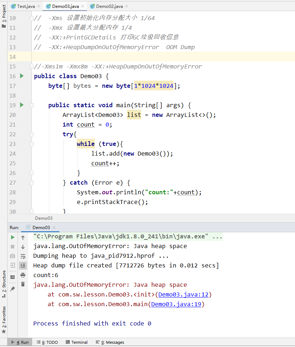Screen dimensions: 295x347
Task: Collapse catch block fold line 27
Action: coord(31,182)
